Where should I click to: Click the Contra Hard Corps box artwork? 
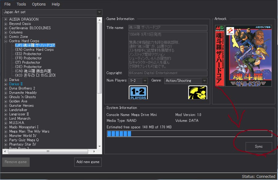pyautogui.click(x=243, y=56)
